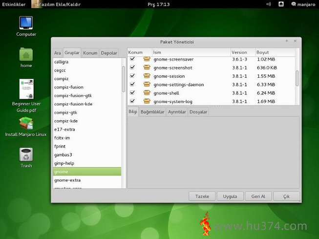Click Yazılım Ekle/Kaldır in top bar
Screen dimensions: 319x239
57,4
